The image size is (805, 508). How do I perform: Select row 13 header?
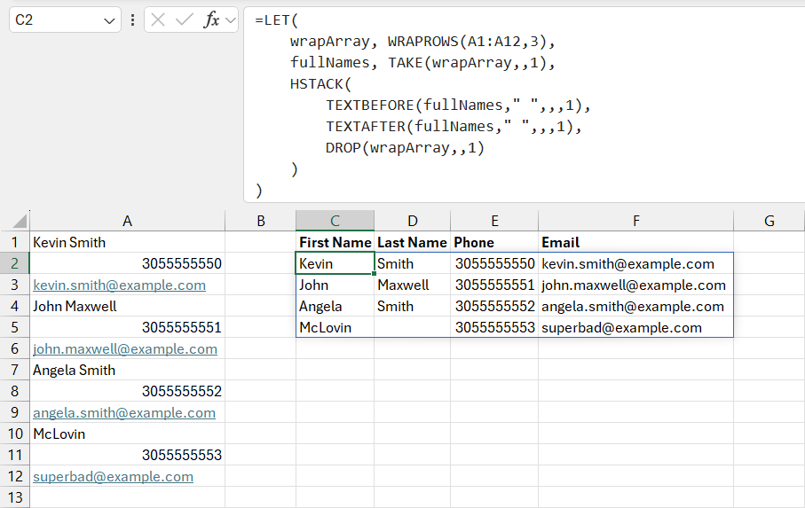(14, 497)
